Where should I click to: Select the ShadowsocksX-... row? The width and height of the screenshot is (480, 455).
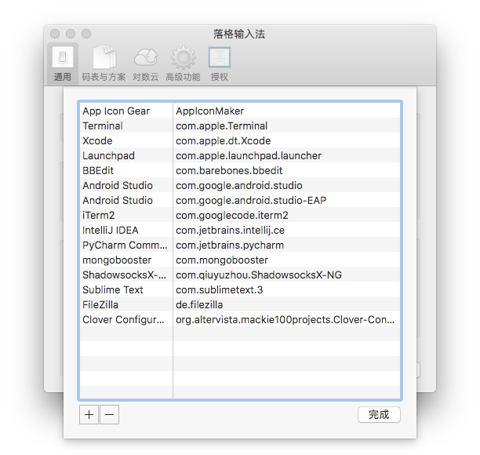[240, 275]
